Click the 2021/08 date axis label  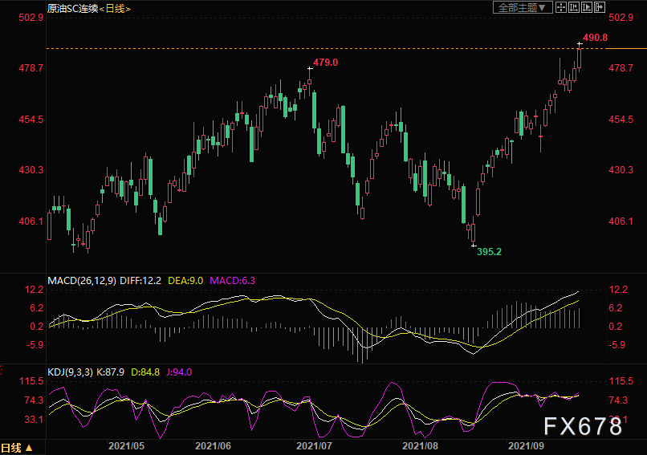420,446
